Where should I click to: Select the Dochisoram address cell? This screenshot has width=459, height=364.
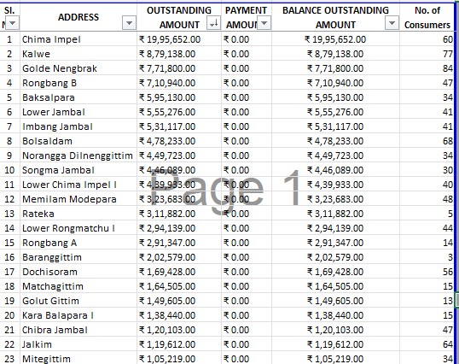coord(78,272)
